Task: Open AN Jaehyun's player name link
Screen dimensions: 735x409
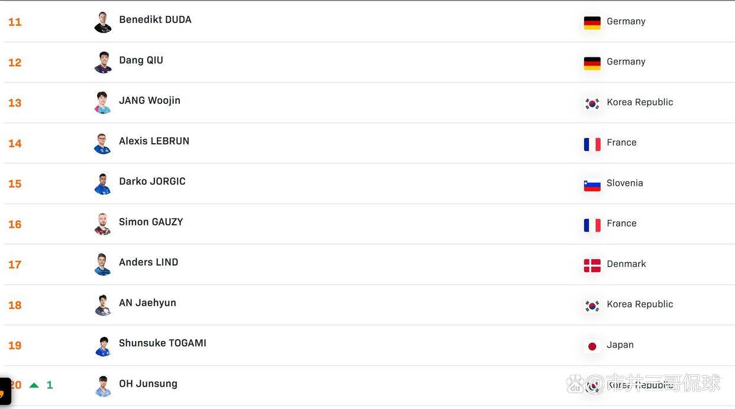Action: (147, 302)
